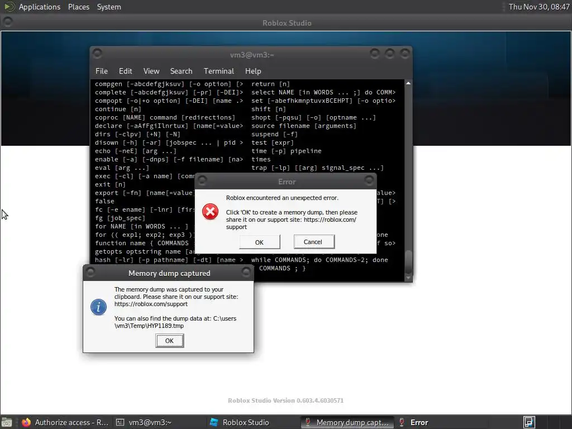Click terminal line 'suspend [-f]'
Viewport: 572px width, 429px height.
[x=274, y=134]
